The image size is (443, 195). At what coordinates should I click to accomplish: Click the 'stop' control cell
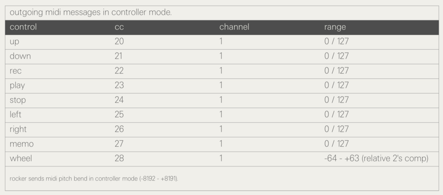[18, 100]
